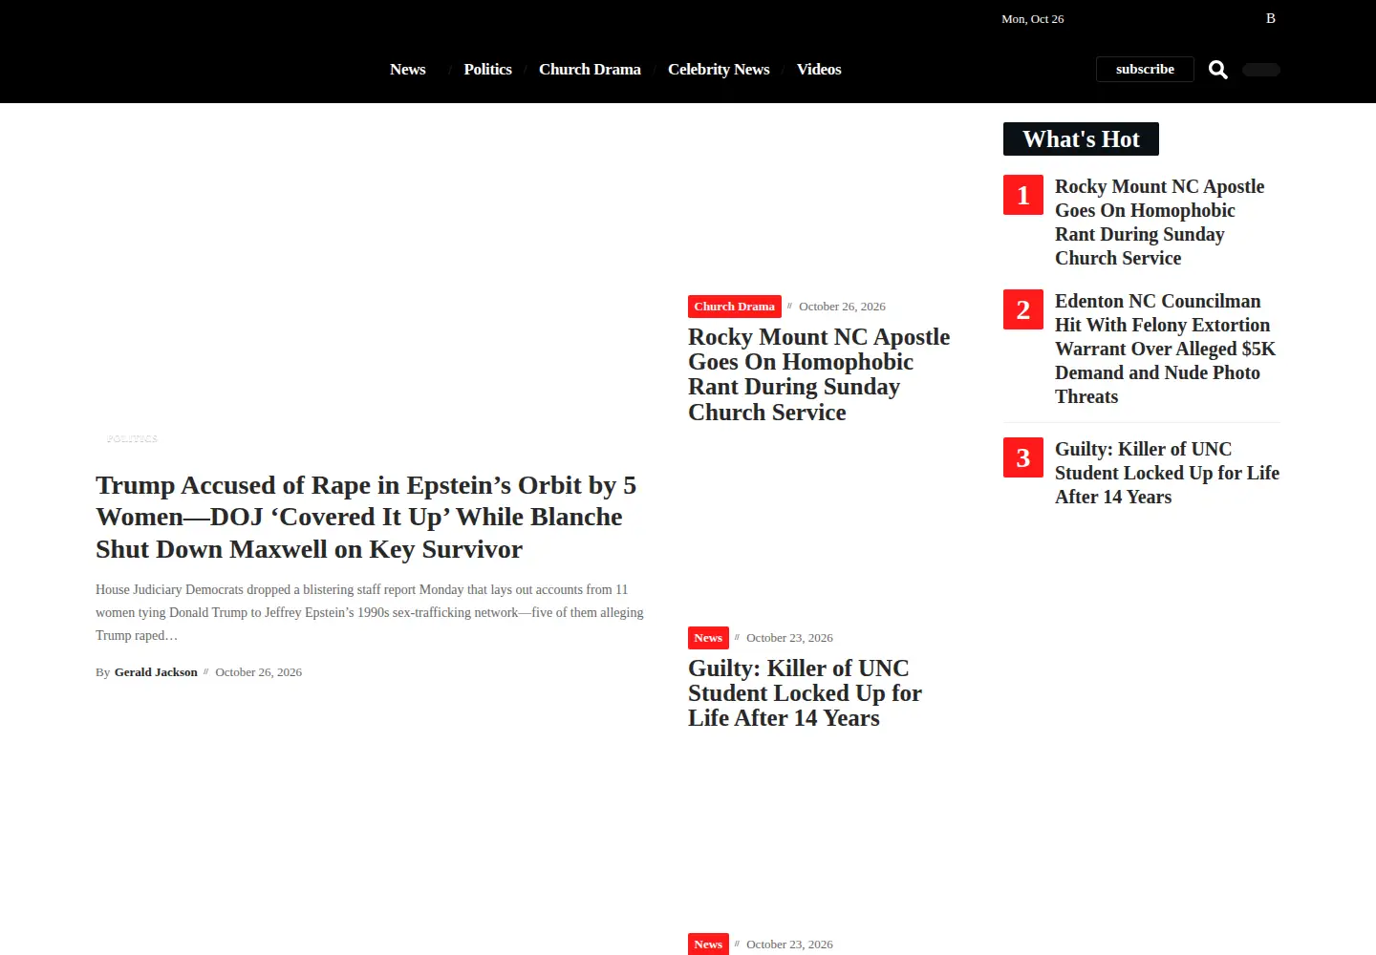Open What's Hot story: Guilty Killer of UNC Student
Screen dimensions: 1376x955
pyautogui.click(x=1167, y=473)
